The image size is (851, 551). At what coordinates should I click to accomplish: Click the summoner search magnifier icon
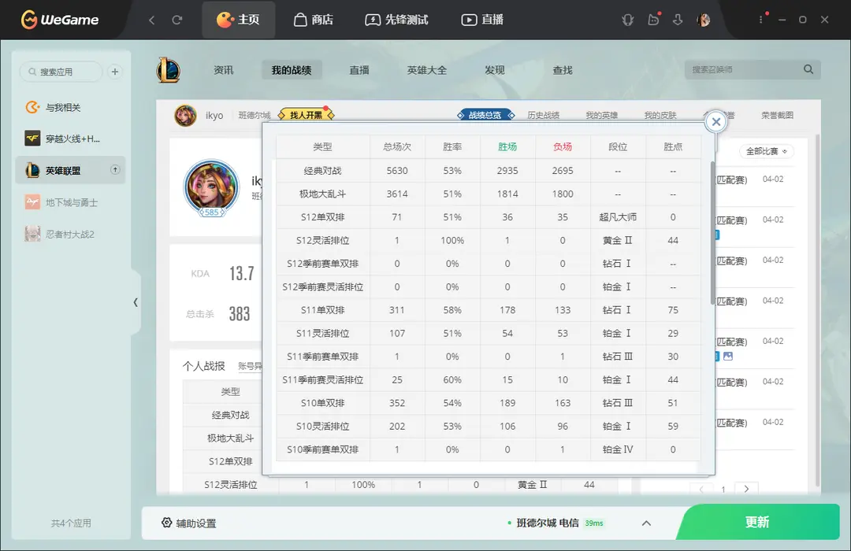pyautogui.click(x=808, y=69)
